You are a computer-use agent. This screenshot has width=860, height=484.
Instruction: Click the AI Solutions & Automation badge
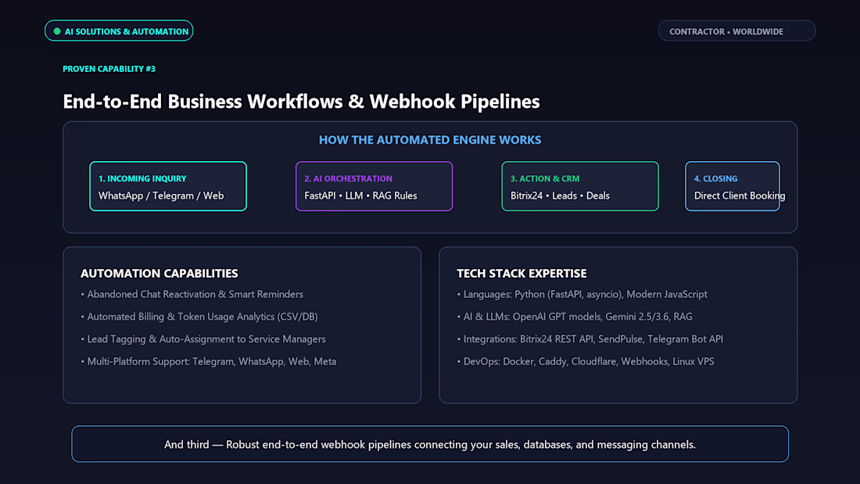[x=119, y=30]
